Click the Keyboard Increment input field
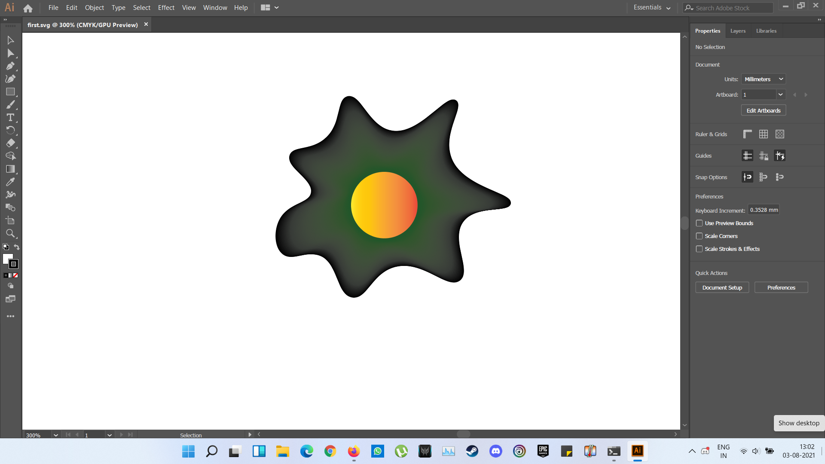The width and height of the screenshot is (825, 464). (x=764, y=210)
